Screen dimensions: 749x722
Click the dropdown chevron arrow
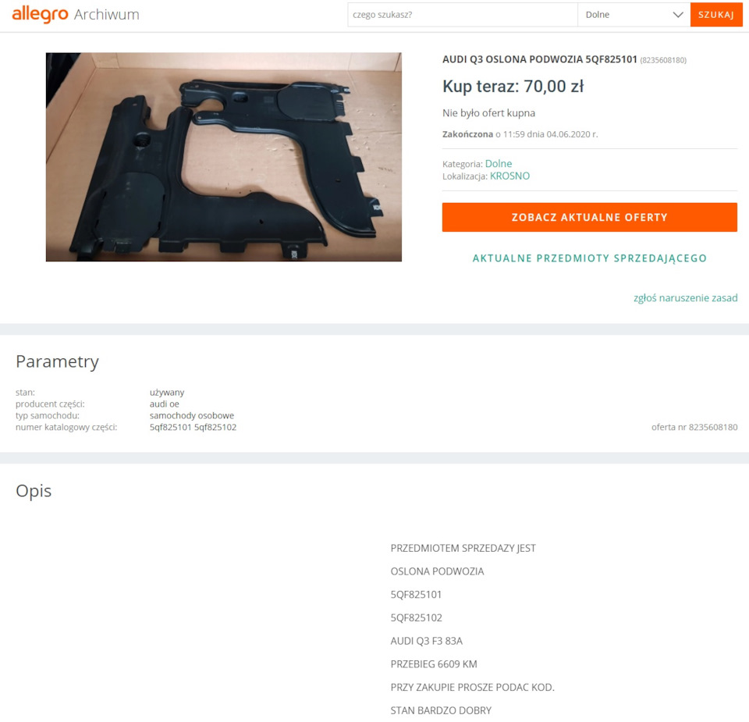pyautogui.click(x=678, y=15)
